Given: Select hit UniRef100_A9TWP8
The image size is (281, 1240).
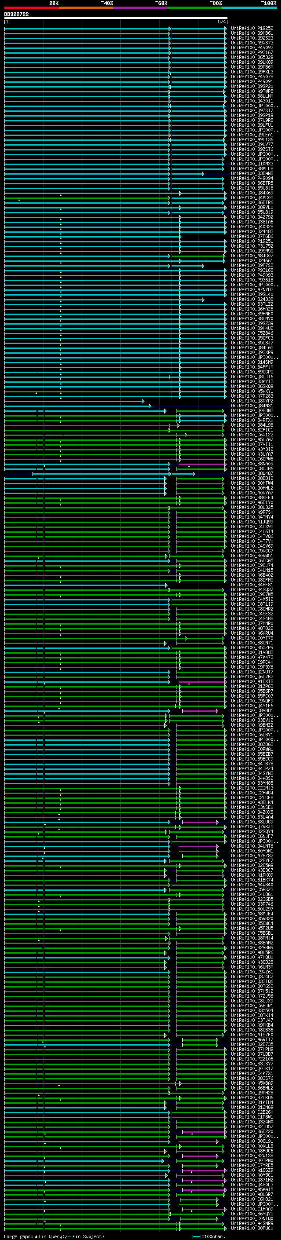Looking at the screenshot, I should point(252,91).
